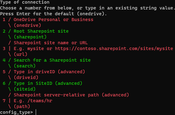Click the (onedrive) value text
The height and width of the screenshot is (115, 175).
(x=27, y=25)
